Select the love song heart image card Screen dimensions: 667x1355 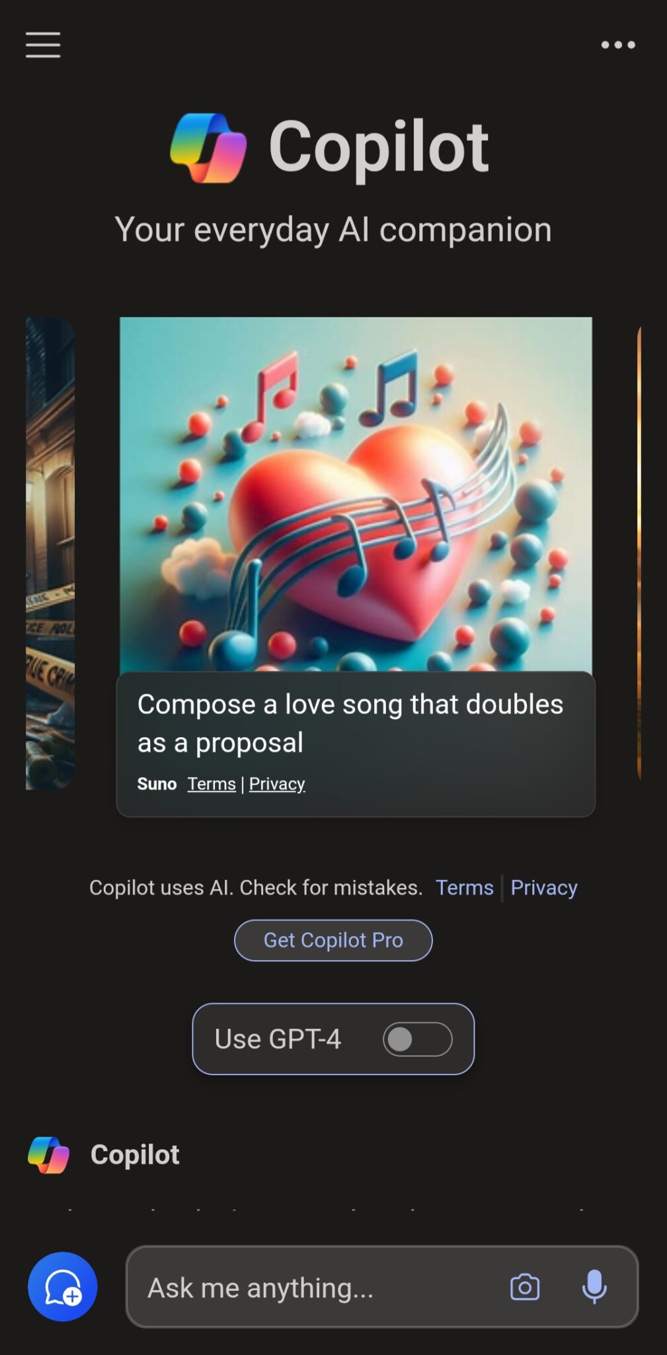click(x=356, y=495)
